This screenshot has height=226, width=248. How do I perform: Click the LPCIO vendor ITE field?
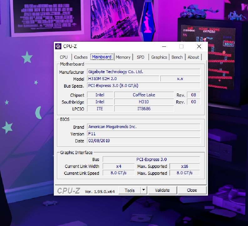[x=100, y=109]
